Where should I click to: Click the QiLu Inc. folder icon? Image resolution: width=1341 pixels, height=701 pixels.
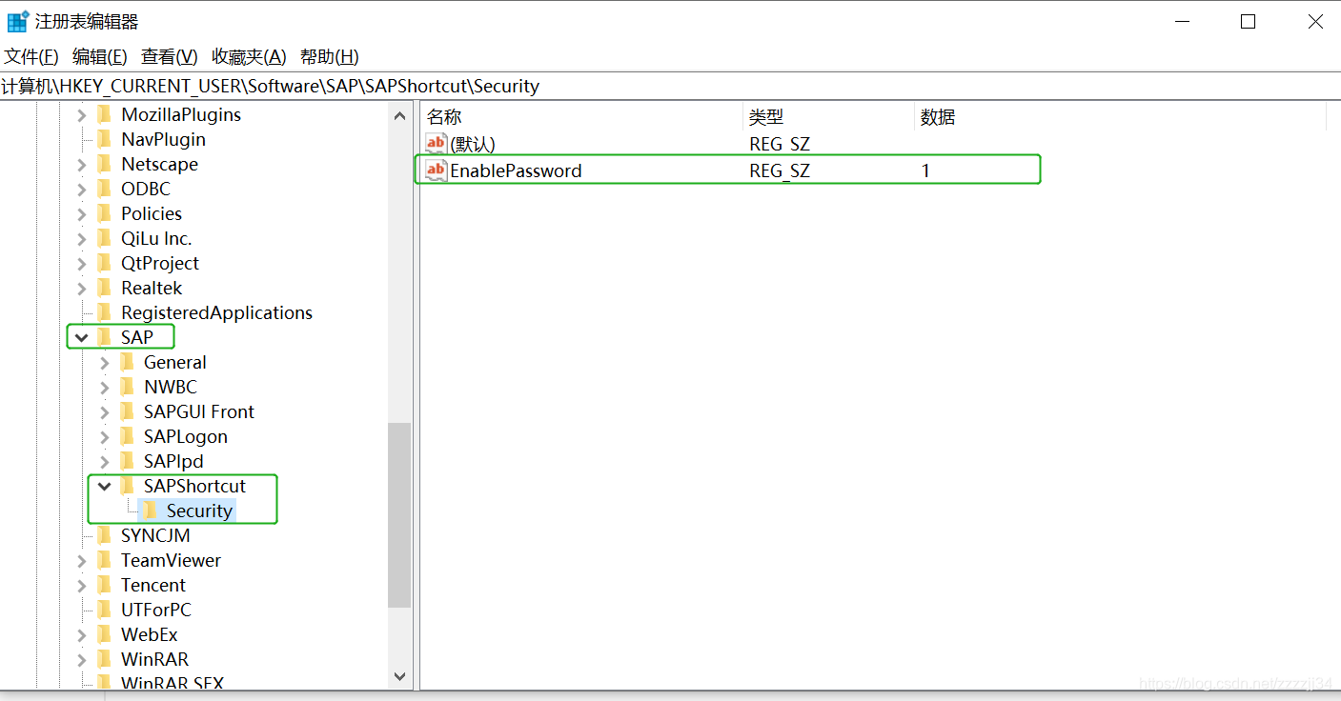point(104,238)
